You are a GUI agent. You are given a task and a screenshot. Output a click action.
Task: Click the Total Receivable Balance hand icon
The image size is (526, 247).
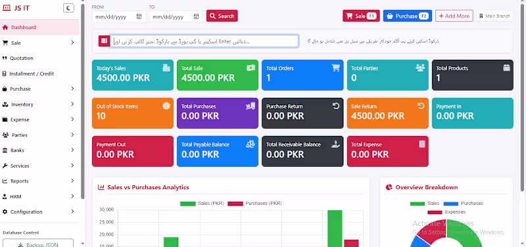pos(336,144)
